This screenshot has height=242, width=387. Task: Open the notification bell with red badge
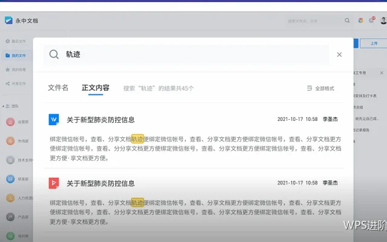(372, 20)
